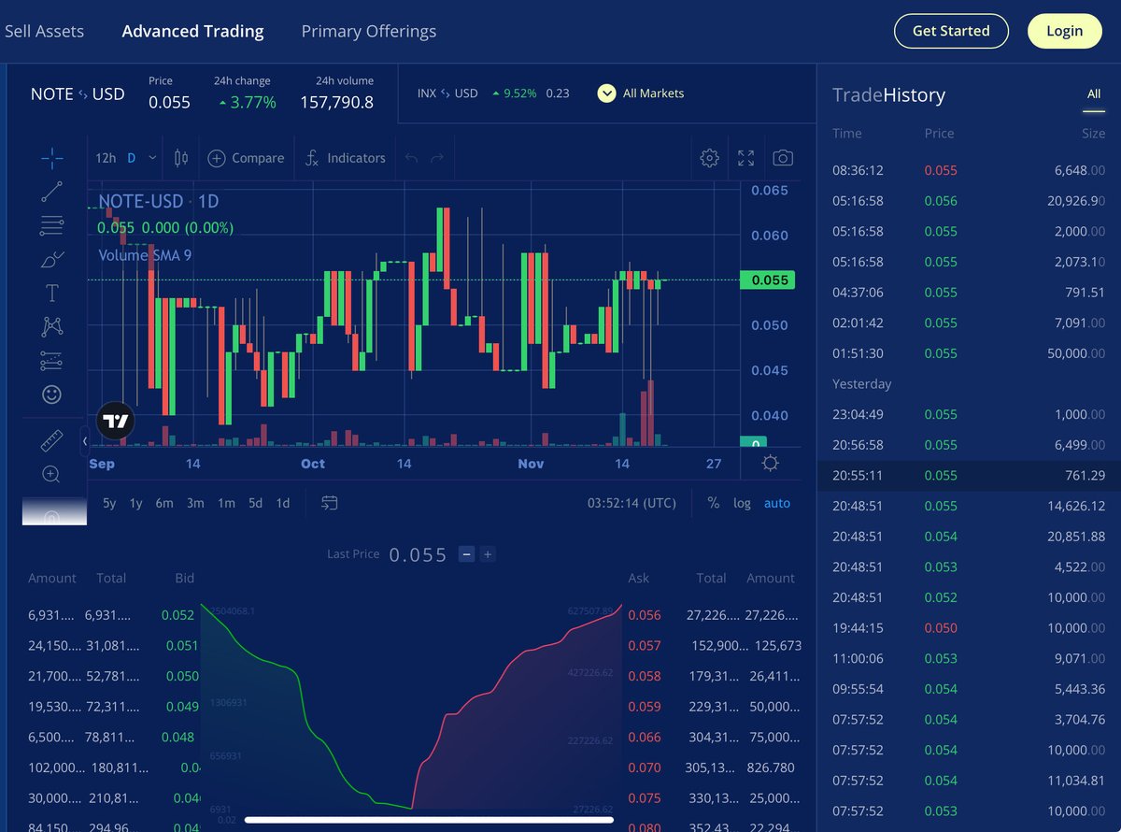Screen dimensions: 1121x832
Task: Select the 0.049 bid row
Action: 112,707
